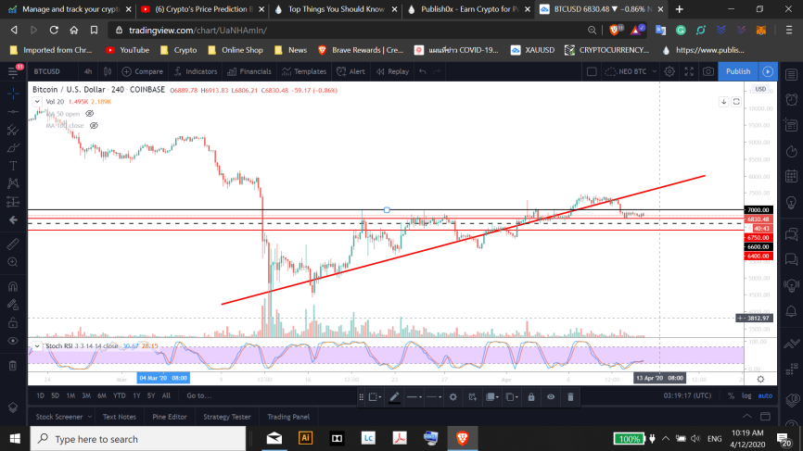Viewport: 803px width, 451px height.
Task: Open the object tree layers icon
Action: [13, 407]
